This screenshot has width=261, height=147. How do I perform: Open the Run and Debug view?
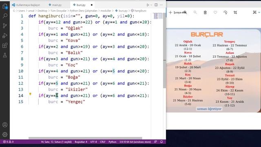[x=5, y=36]
